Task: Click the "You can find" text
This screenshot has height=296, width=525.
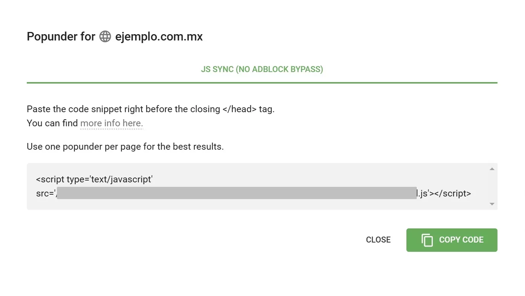Action: point(52,123)
